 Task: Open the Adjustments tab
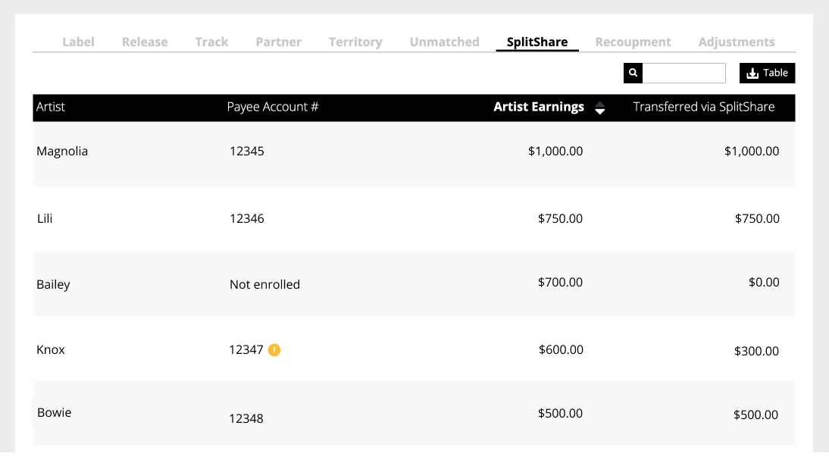(x=737, y=42)
